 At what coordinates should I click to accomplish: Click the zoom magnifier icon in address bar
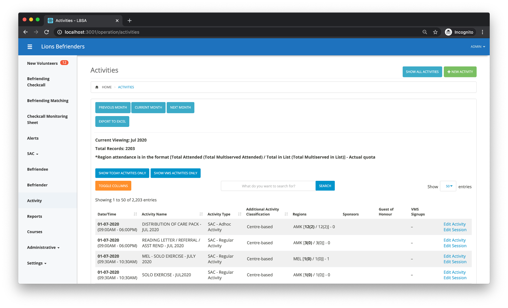[x=425, y=32]
